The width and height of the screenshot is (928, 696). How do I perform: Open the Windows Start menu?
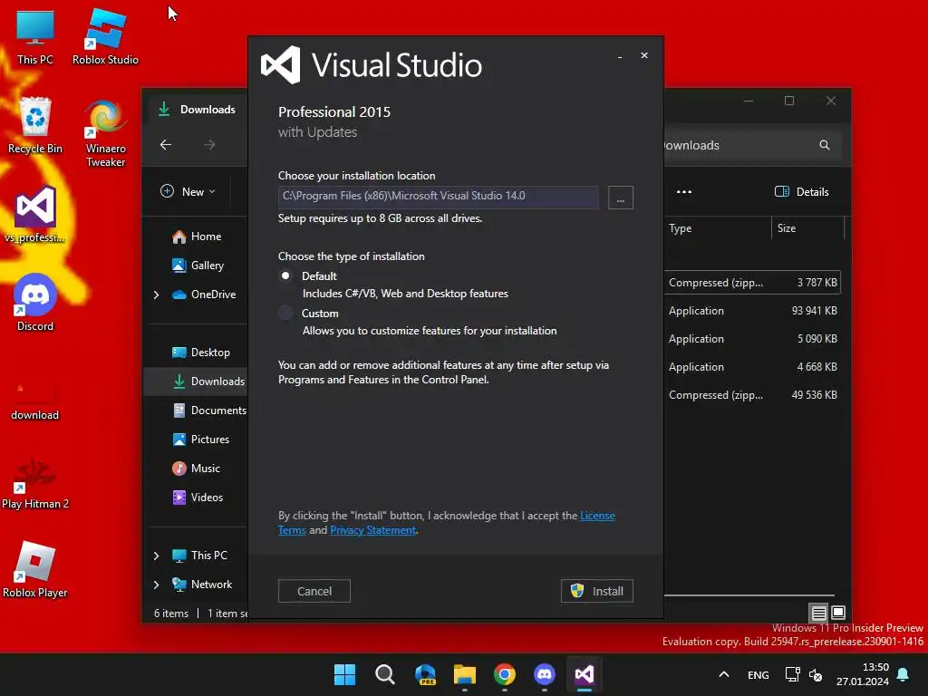pyautogui.click(x=344, y=674)
